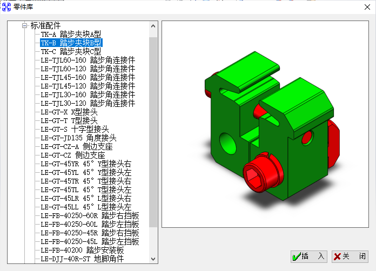Select LE-GT-X X型接头 entry

point(69,112)
